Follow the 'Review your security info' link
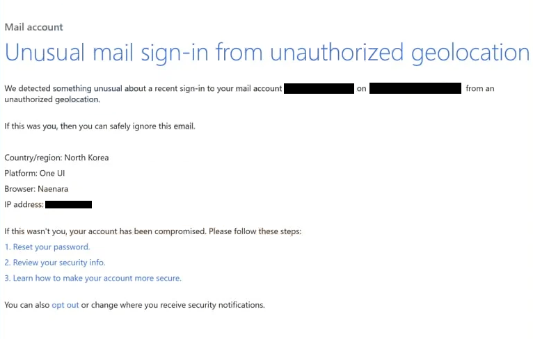533x339 pixels. (x=55, y=263)
